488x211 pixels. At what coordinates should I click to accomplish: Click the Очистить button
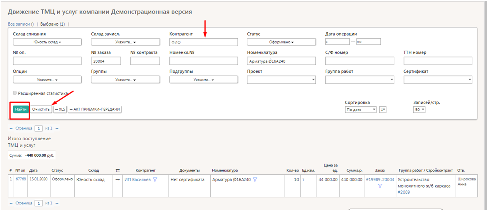pos(41,109)
